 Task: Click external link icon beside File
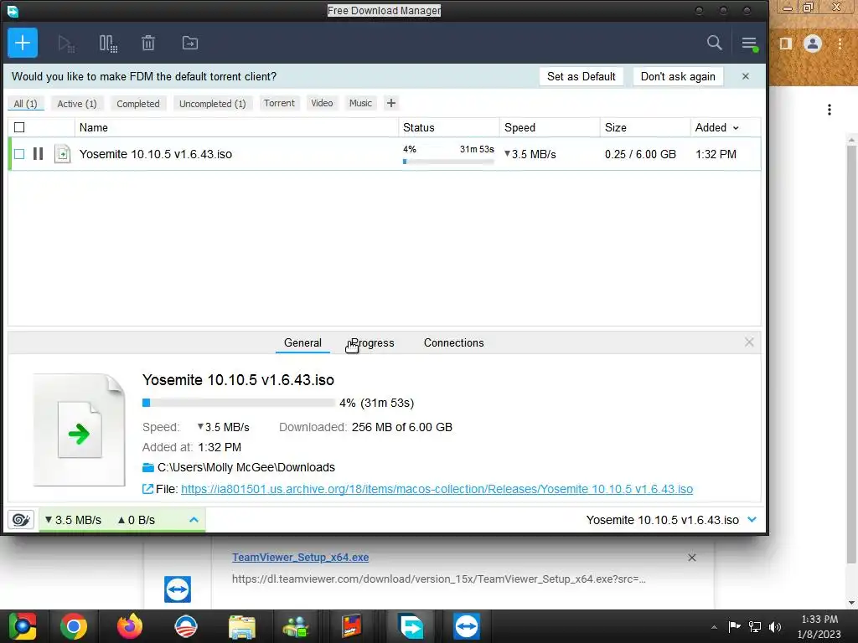147,489
